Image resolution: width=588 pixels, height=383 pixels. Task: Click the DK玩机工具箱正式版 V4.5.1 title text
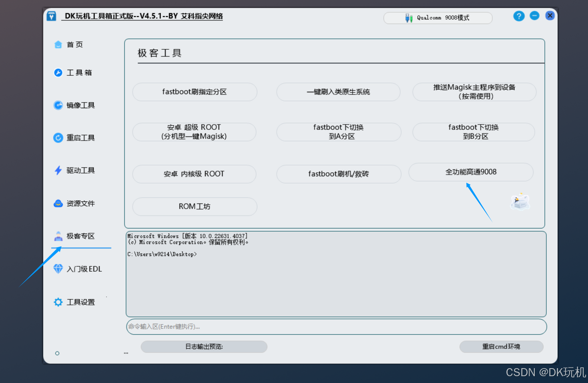(144, 16)
